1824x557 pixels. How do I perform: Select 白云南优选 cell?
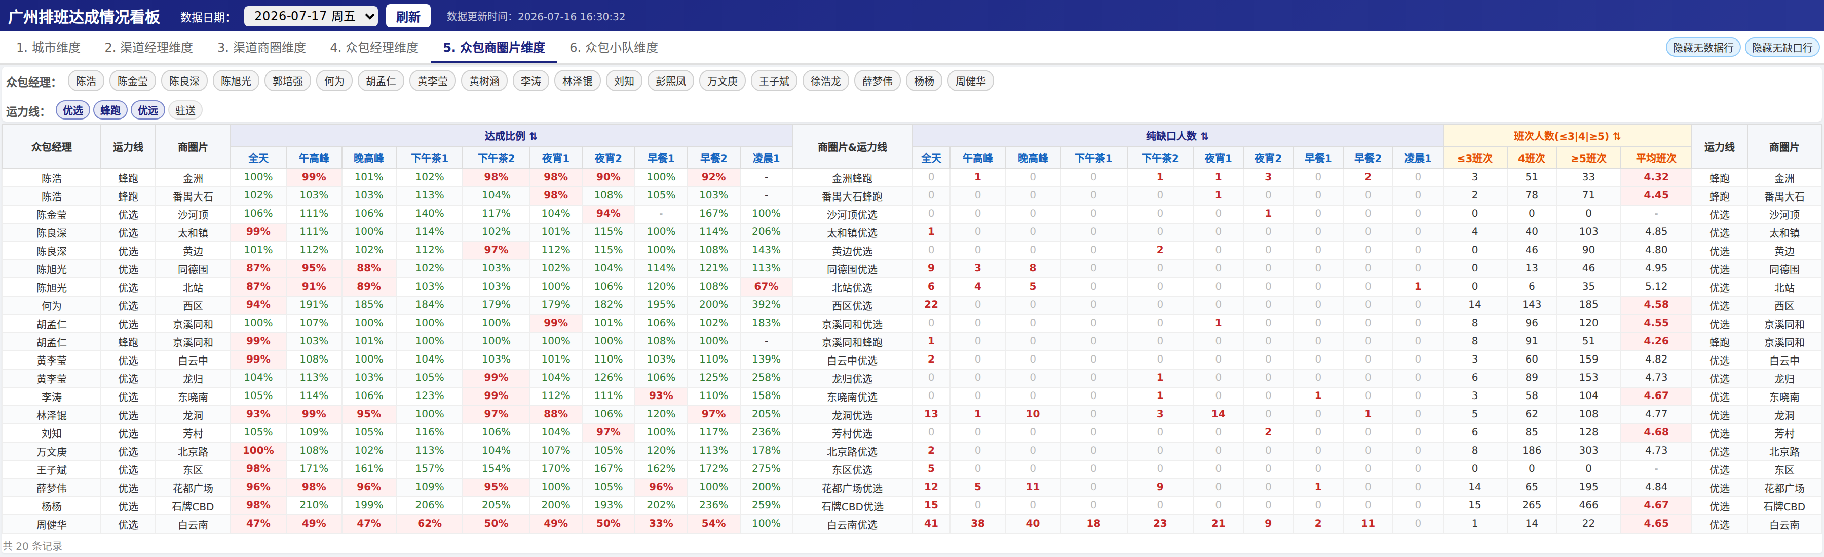[x=853, y=525]
